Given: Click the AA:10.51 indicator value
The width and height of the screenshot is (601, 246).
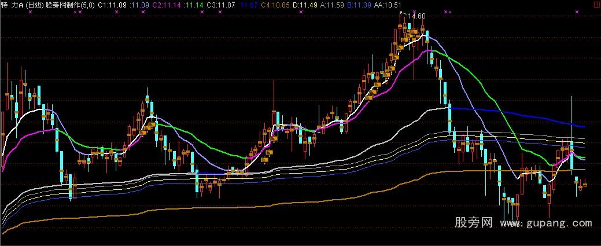Looking at the screenshot, I should point(388,5).
